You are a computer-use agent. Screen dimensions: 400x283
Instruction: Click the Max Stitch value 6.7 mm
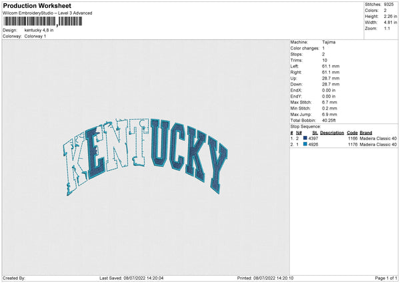click(329, 102)
